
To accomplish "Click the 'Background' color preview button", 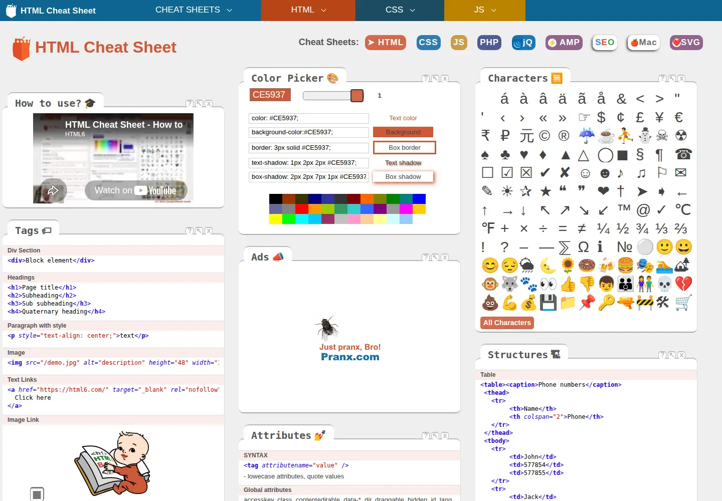I will point(403,132).
